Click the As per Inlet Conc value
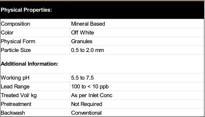This screenshot has height=117, width=205. [x=92, y=95]
